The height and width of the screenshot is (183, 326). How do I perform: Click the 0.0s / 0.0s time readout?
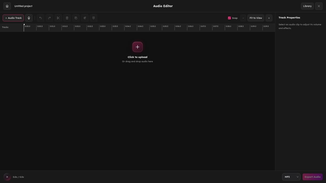click(x=18, y=177)
